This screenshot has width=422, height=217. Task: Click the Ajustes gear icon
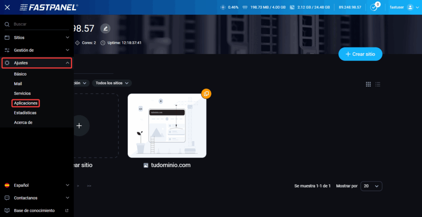(x=7, y=63)
